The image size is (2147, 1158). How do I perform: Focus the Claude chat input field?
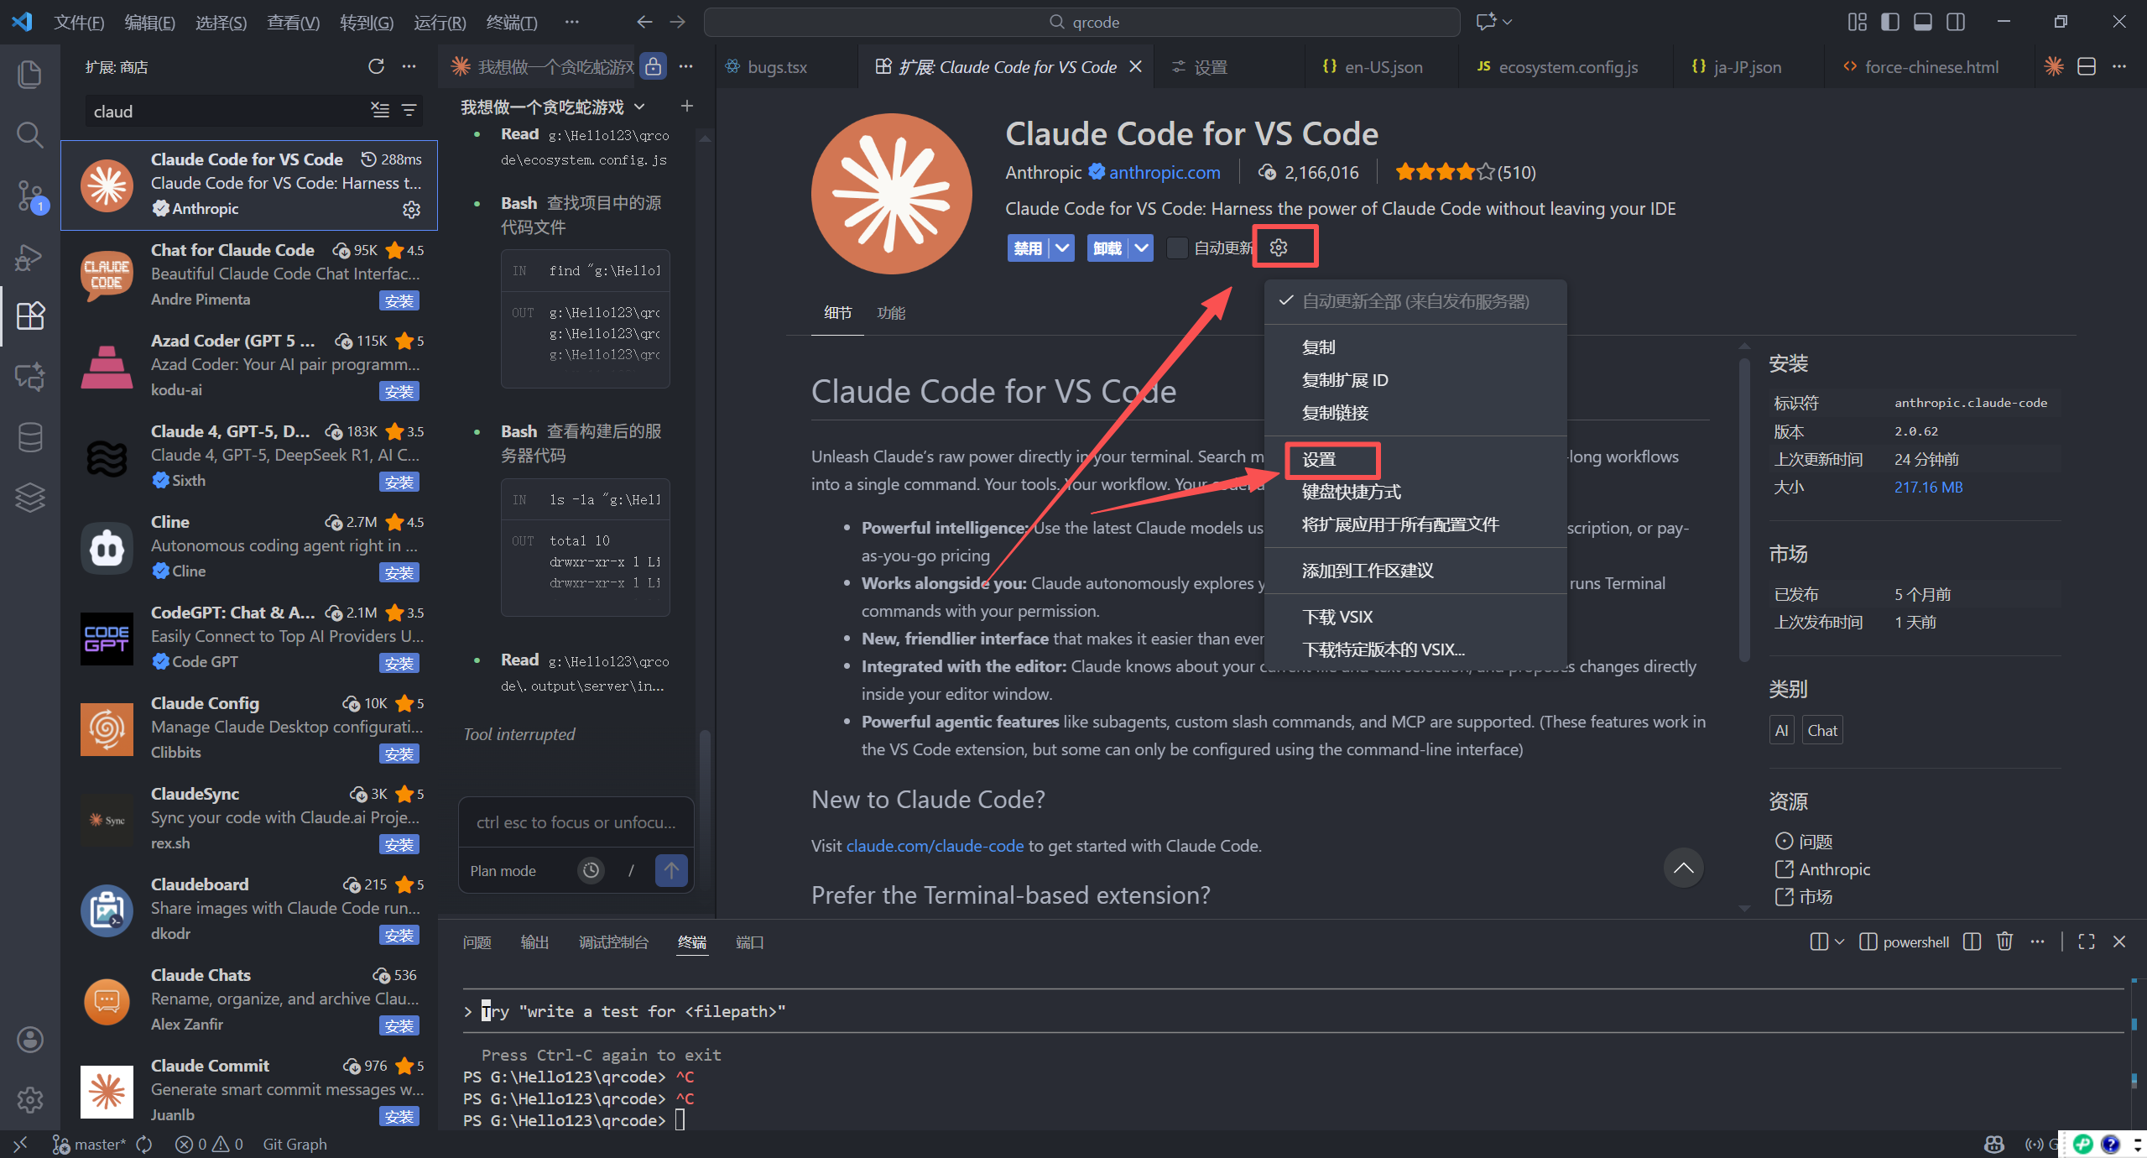[575, 822]
